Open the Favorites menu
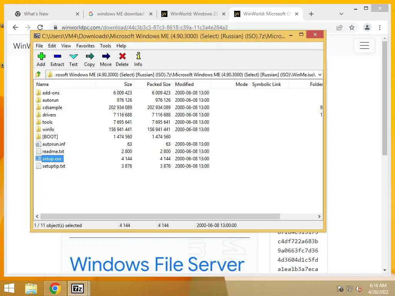Screen dimensions: 395x296 85,46
